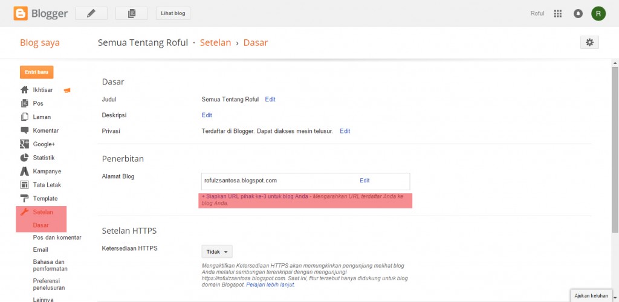Open Pelajari lebih lanjut link
Viewport: 619px width, 302px height.
270,284
